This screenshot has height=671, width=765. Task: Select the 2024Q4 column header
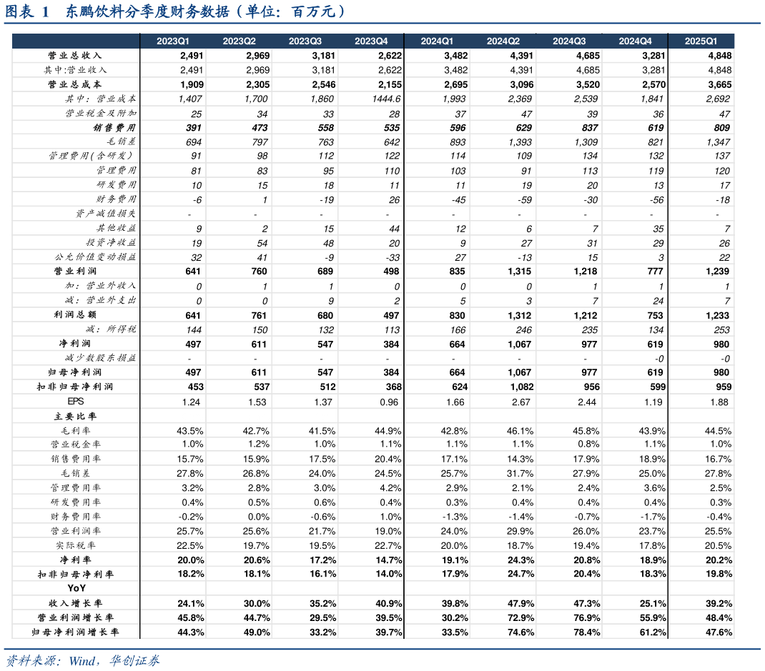pyautogui.click(x=635, y=41)
